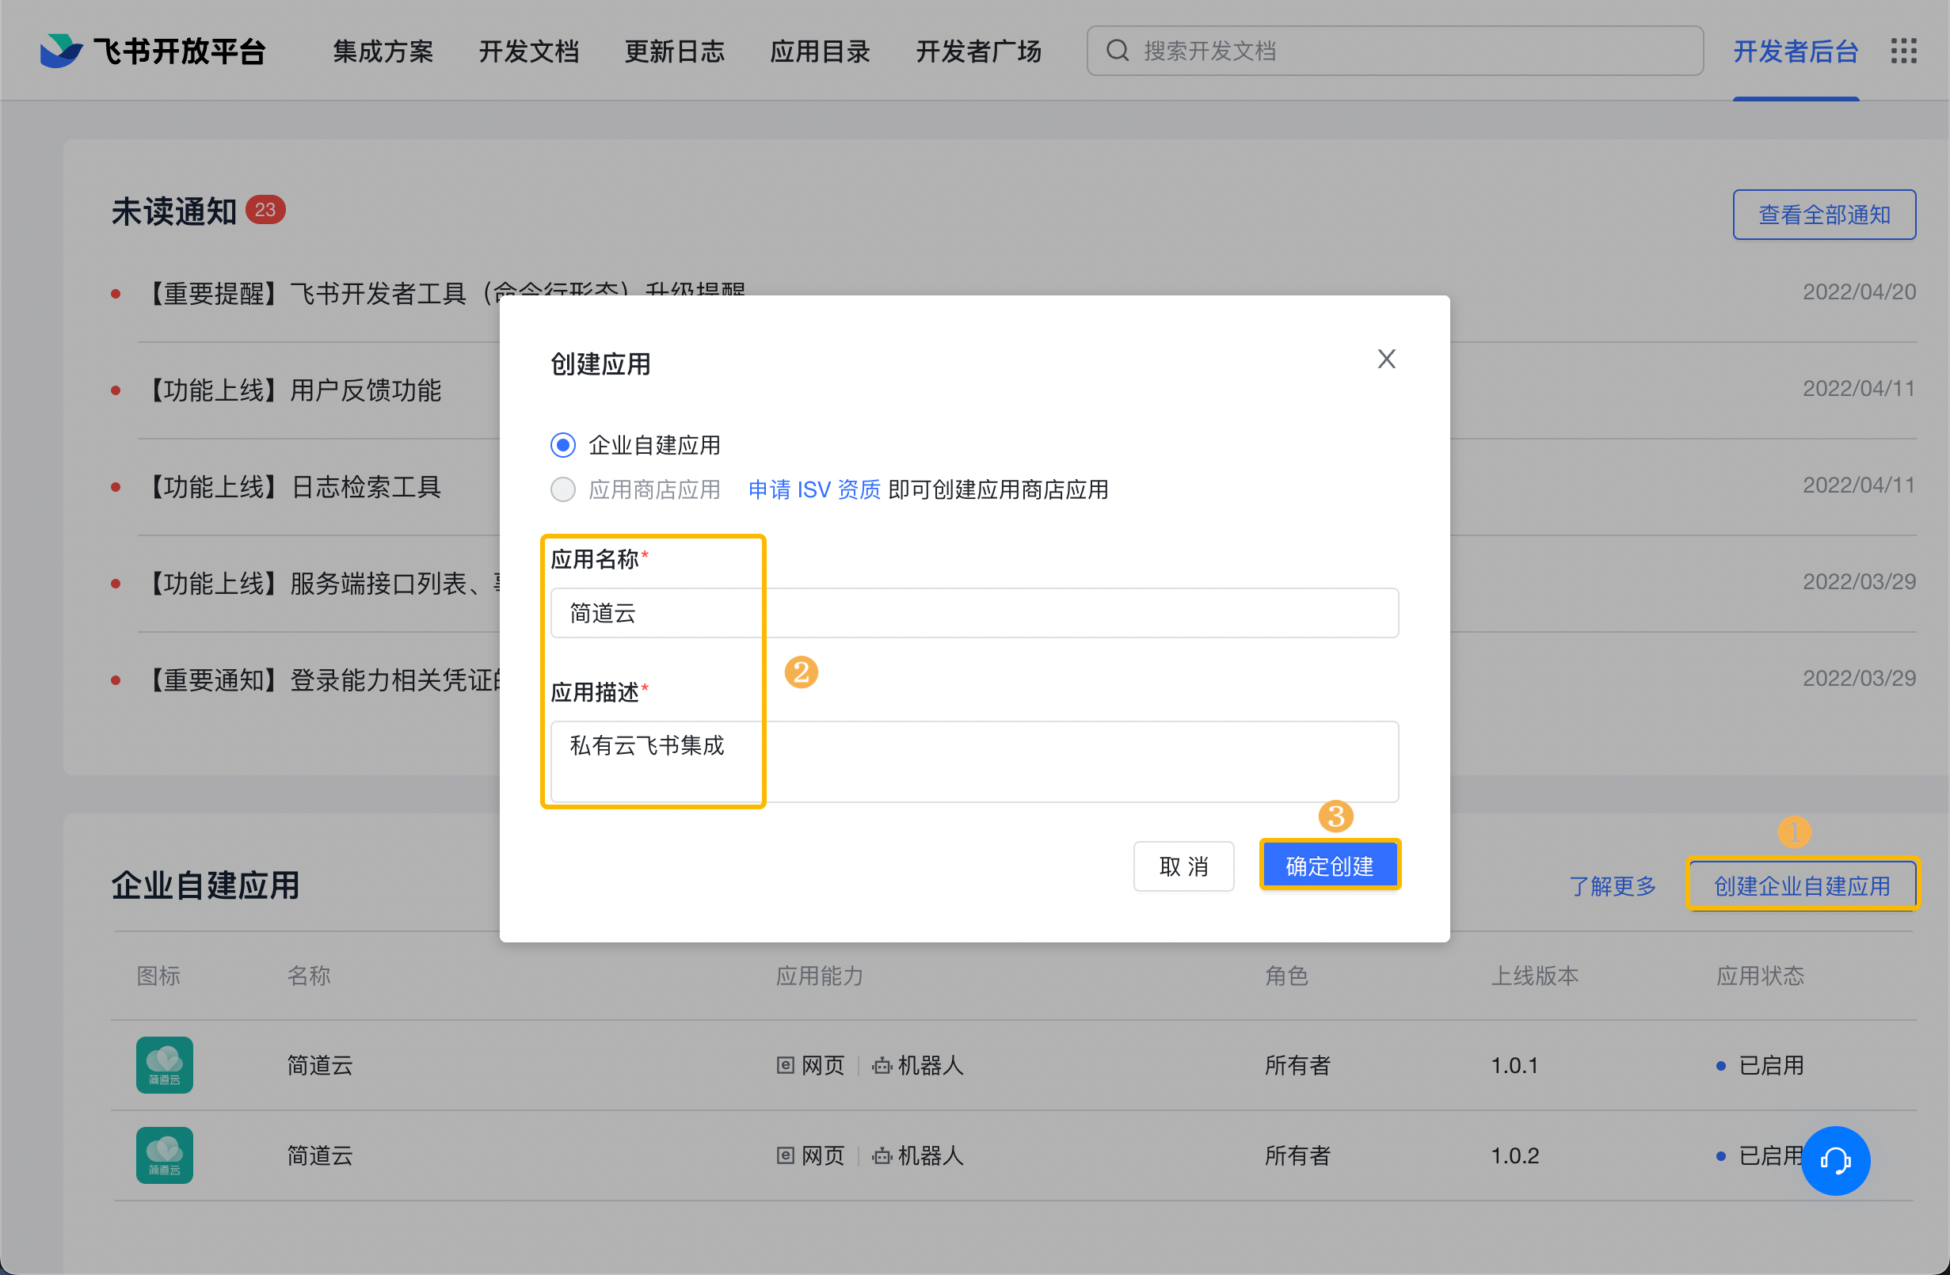Click the 确定创建 button
The image size is (1950, 1275).
(1329, 866)
